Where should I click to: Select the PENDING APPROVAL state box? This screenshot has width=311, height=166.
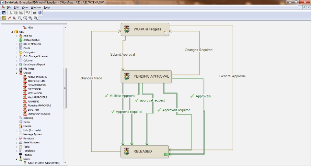pyautogui.click(x=146, y=76)
